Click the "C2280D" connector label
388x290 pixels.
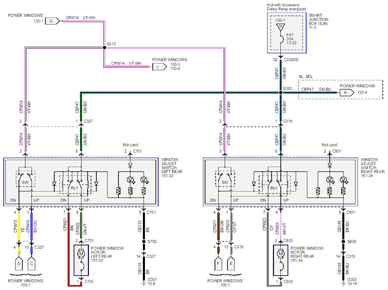[x=291, y=60]
